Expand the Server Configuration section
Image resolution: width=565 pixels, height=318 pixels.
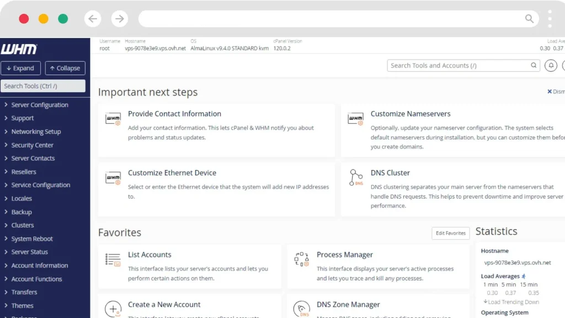(x=39, y=104)
